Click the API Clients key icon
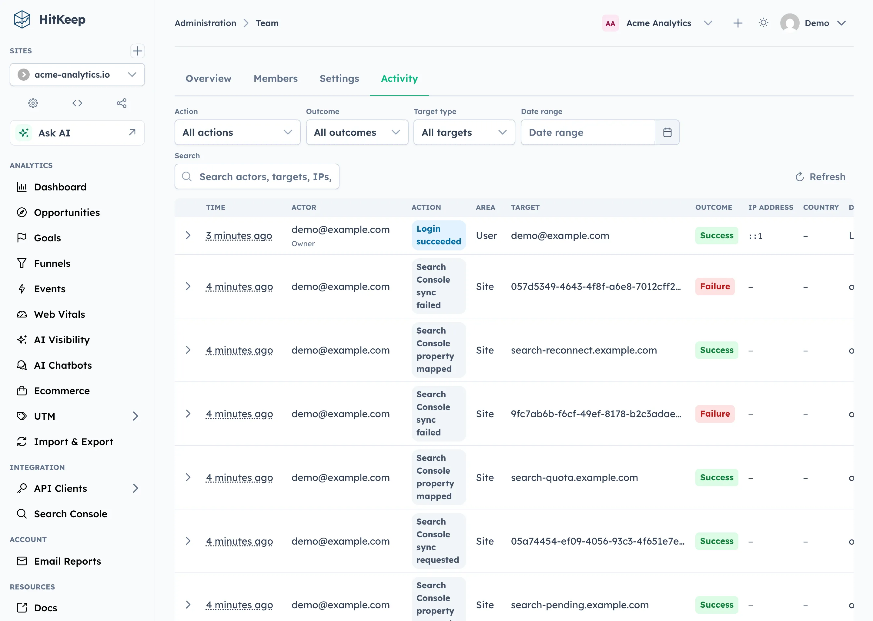Image resolution: width=873 pixels, height=621 pixels. coord(22,488)
